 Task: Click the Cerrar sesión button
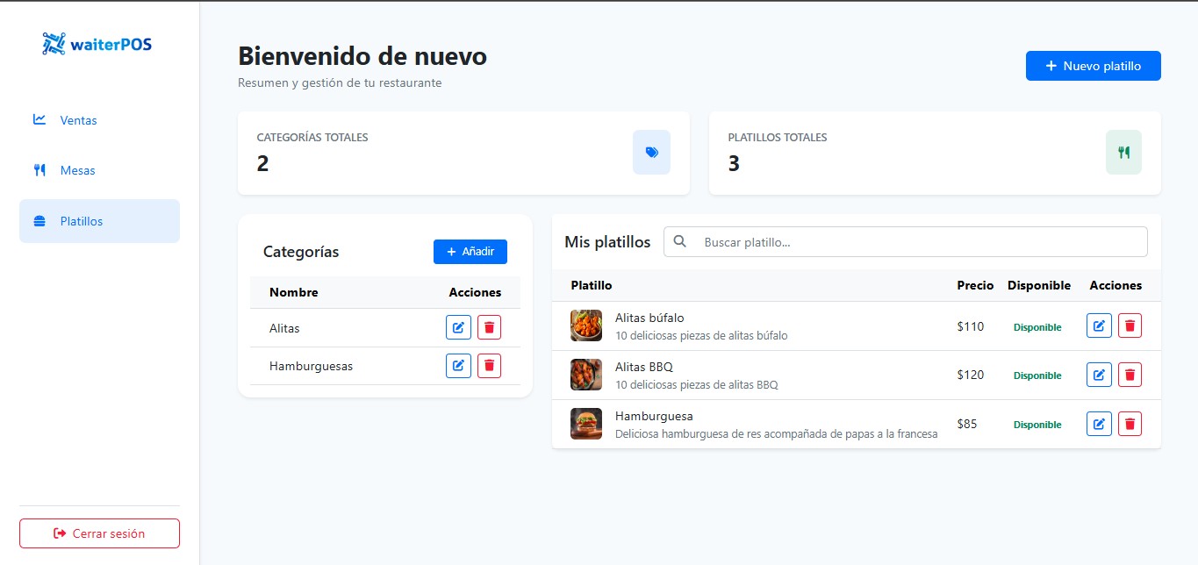[99, 533]
